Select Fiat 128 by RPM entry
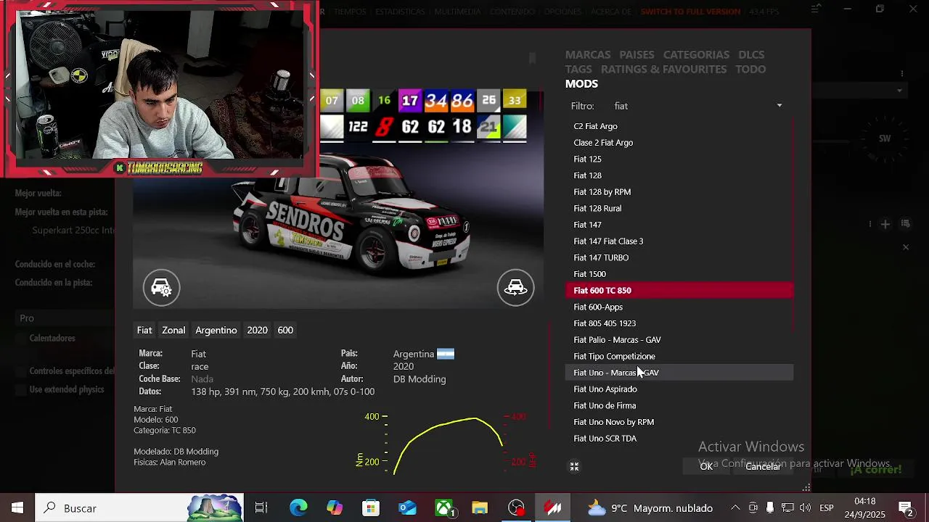This screenshot has width=929, height=522. [x=679, y=192]
